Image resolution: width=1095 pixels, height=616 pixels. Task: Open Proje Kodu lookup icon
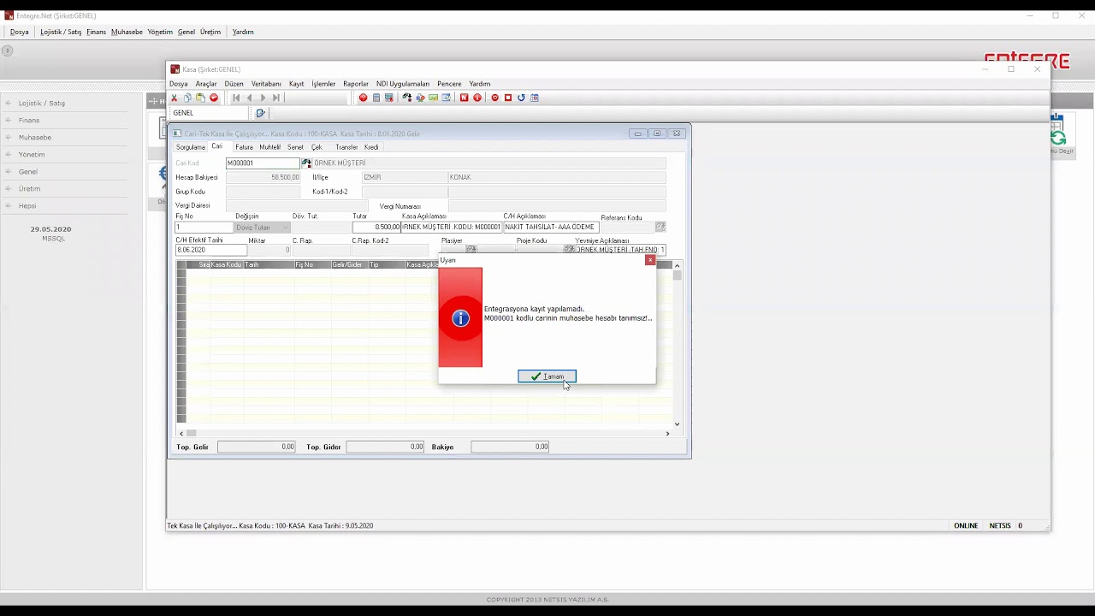(x=569, y=249)
